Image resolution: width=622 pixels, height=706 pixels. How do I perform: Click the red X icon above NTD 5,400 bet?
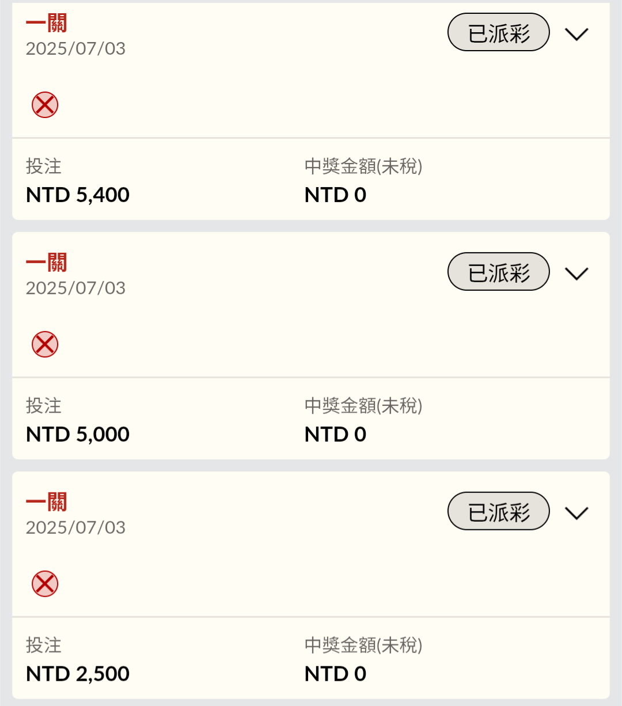tap(45, 105)
